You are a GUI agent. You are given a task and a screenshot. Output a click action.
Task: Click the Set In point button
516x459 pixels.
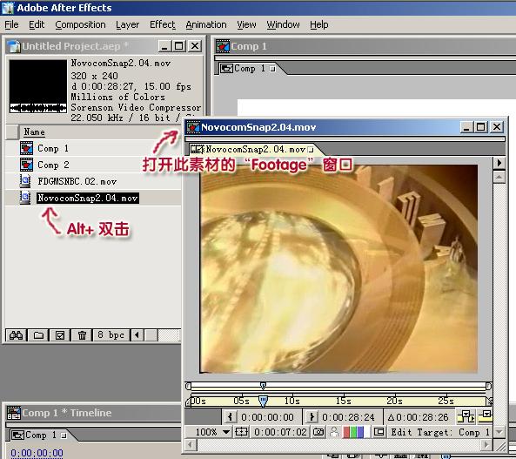231,417
